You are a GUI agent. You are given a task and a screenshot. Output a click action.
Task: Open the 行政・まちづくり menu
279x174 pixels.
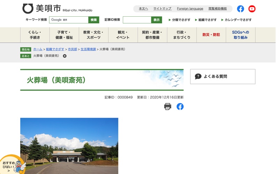pos(182,35)
